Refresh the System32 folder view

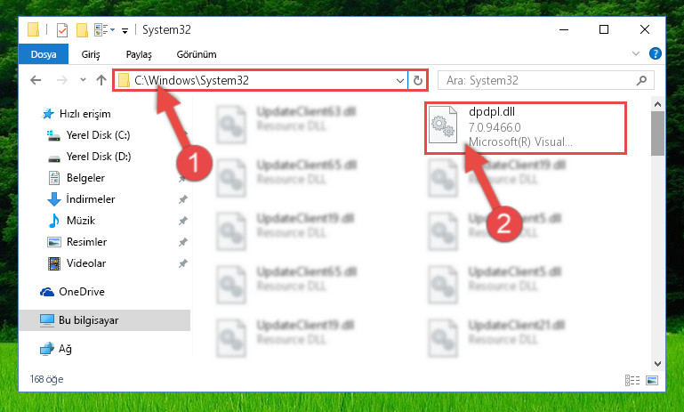pyautogui.click(x=417, y=80)
